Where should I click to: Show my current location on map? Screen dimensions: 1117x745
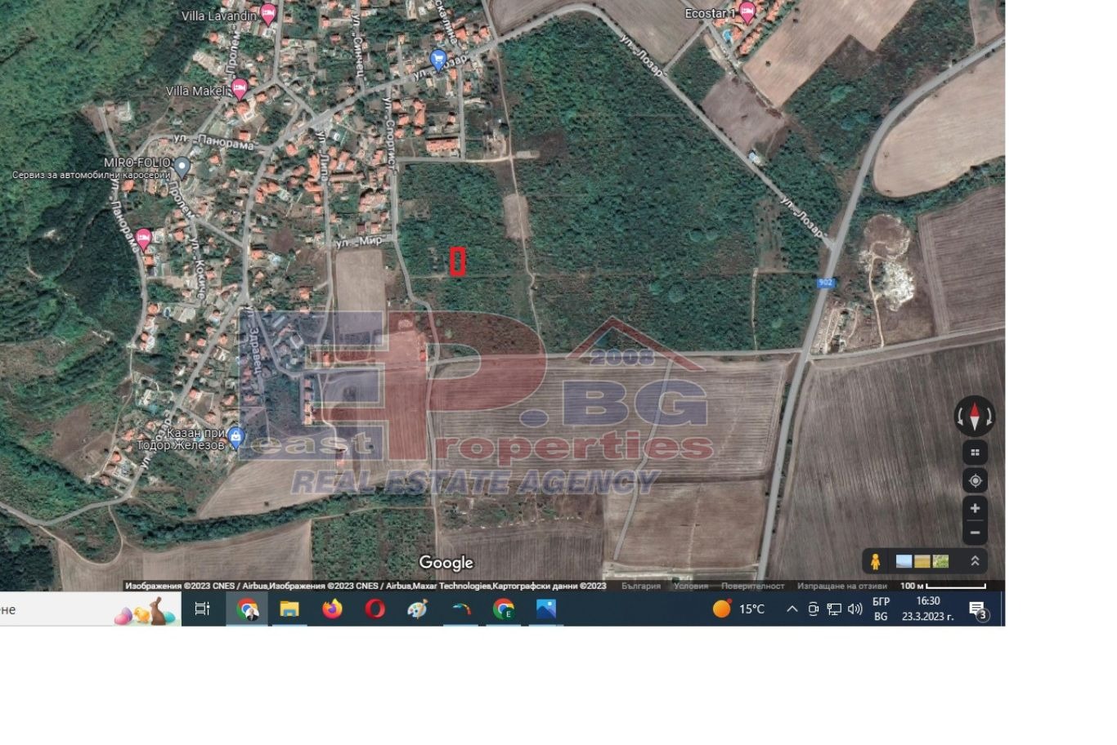click(974, 480)
